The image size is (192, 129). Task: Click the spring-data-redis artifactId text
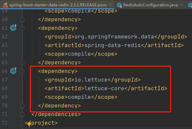tap(113, 45)
